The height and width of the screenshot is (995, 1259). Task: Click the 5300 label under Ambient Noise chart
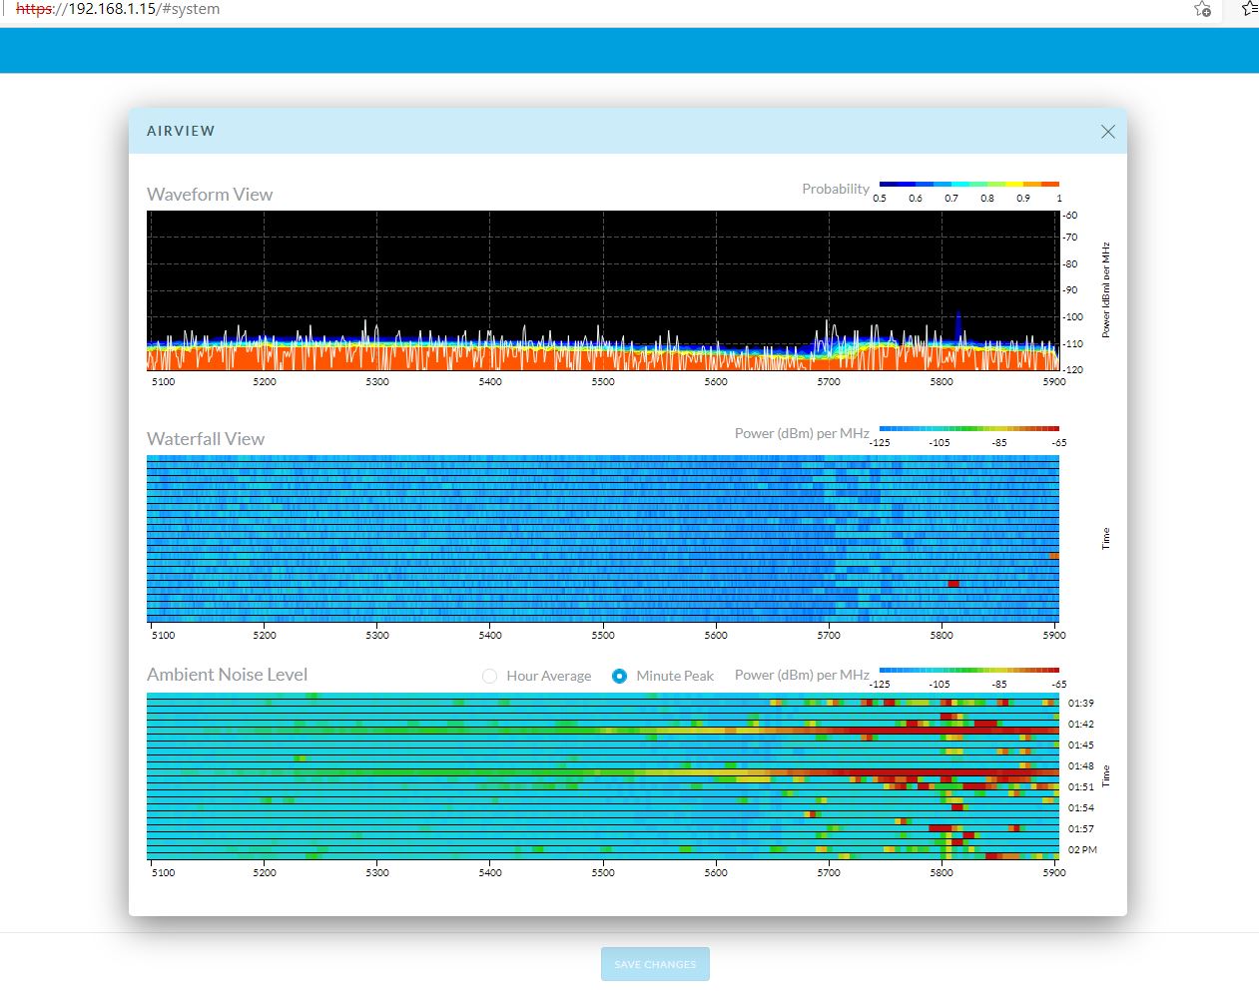click(377, 873)
